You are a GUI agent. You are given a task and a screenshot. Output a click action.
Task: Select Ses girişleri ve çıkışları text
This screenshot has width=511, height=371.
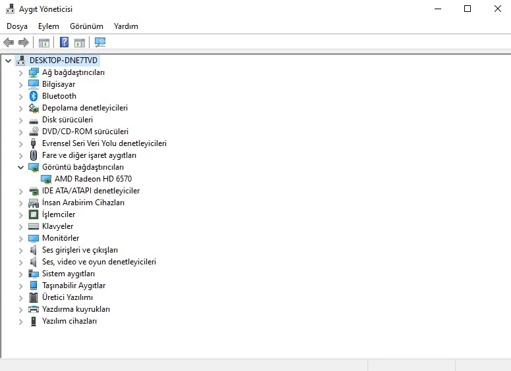pyautogui.click(x=80, y=250)
